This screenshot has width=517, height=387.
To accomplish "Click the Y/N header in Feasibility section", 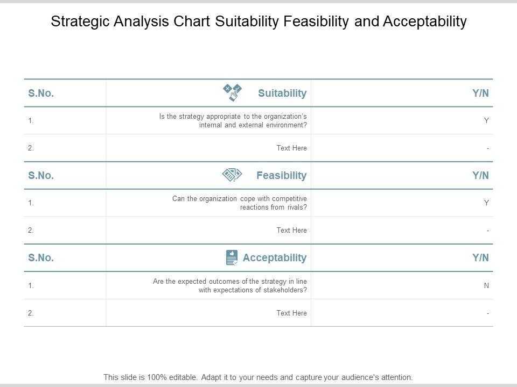I will [480, 175].
